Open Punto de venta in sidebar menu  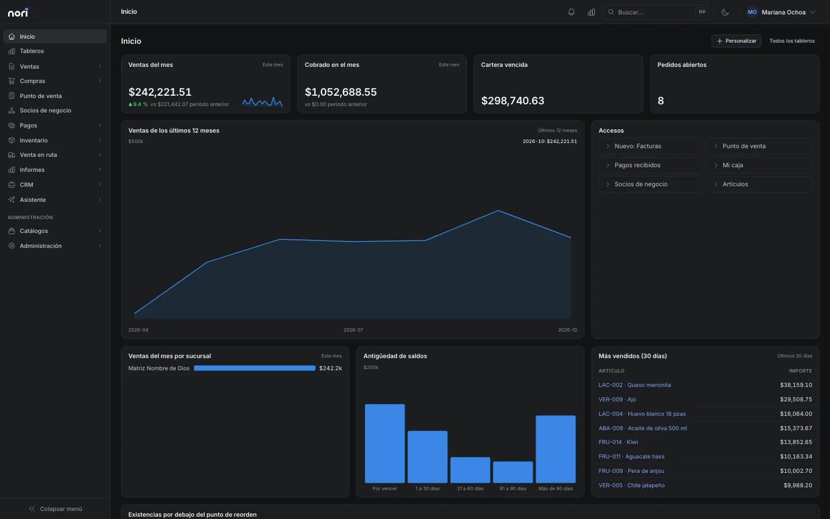pos(55,96)
